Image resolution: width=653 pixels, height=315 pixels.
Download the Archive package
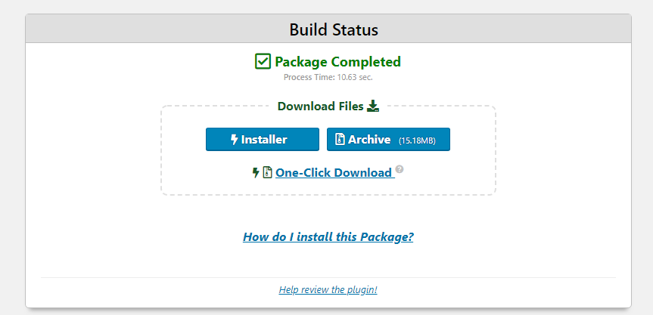click(389, 139)
